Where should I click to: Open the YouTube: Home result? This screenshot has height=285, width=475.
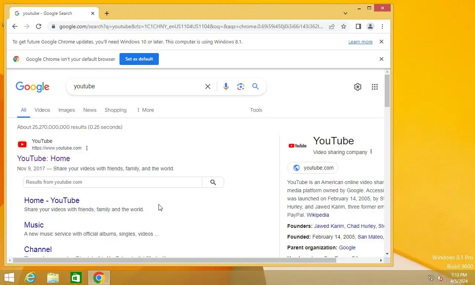tap(43, 158)
